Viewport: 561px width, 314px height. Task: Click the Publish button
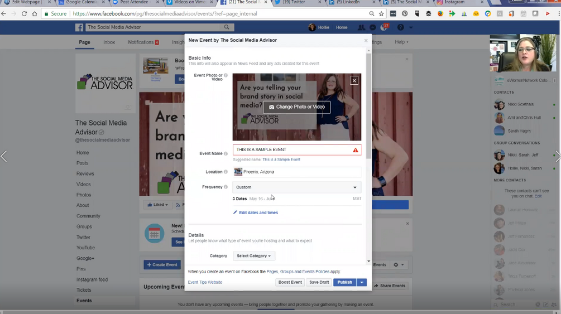click(x=345, y=282)
